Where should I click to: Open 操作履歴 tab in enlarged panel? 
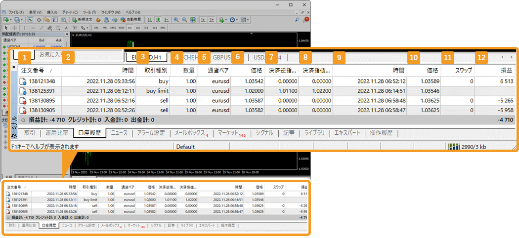(x=381, y=133)
